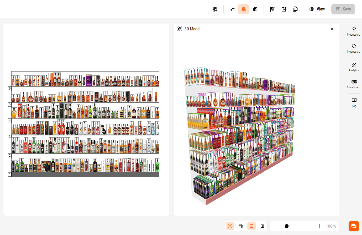
Task: Switch to View mode
Action: click(x=317, y=9)
